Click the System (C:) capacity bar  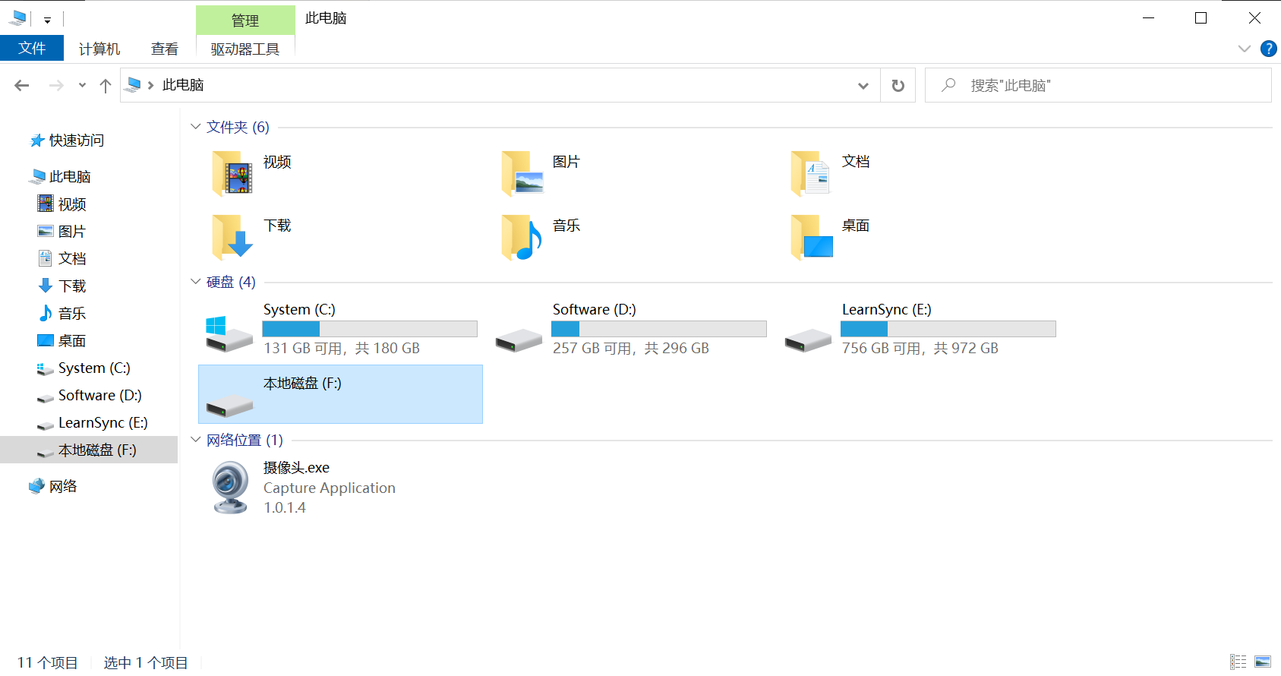(370, 329)
